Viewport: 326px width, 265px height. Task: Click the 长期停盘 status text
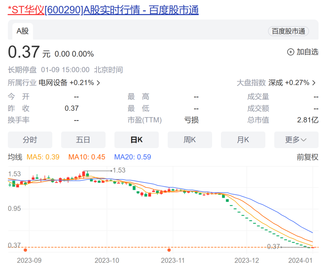pyautogui.click(x=22, y=70)
